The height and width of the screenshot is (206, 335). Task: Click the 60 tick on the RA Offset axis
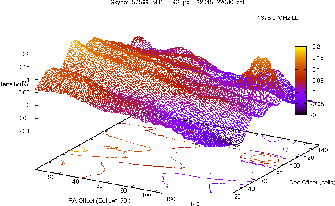click(x=99, y=186)
